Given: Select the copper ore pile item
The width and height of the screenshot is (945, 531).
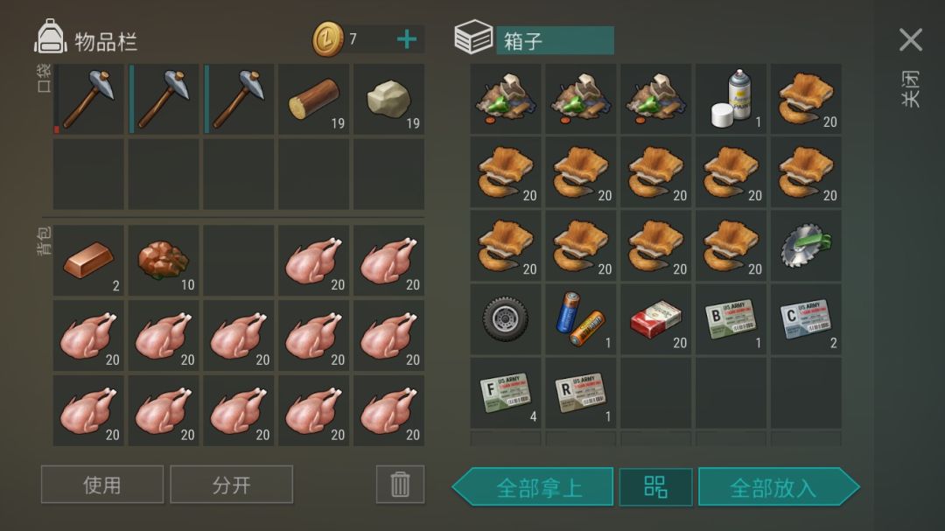Looking at the screenshot, I should (164, 261).
